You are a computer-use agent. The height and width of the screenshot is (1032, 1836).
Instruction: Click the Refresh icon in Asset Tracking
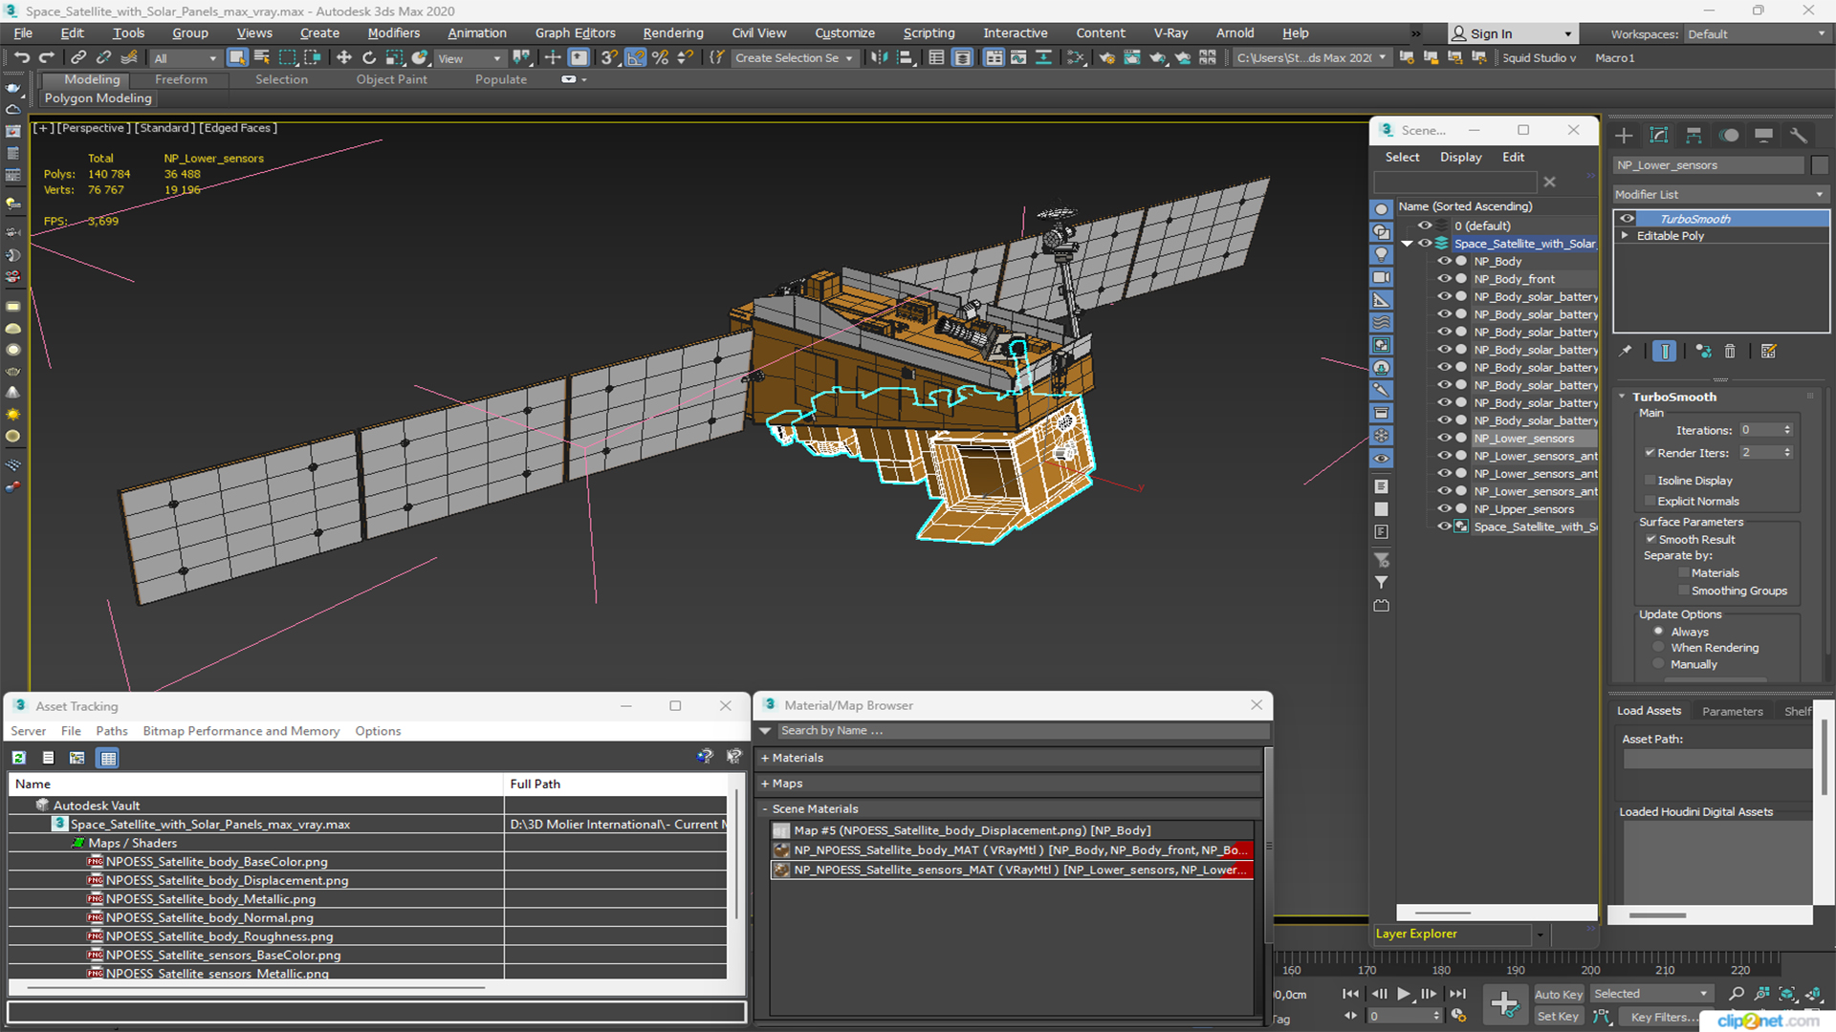click(x=18, y=758)
